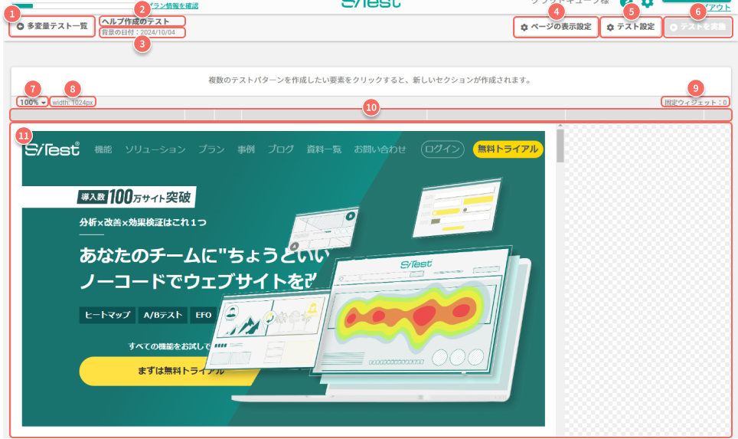Open ソリューション menu in preview page
738x439 pixels.
(155, 149)
